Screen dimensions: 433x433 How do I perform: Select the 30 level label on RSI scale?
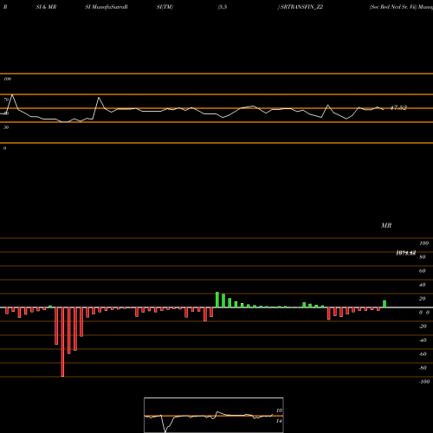6,127
